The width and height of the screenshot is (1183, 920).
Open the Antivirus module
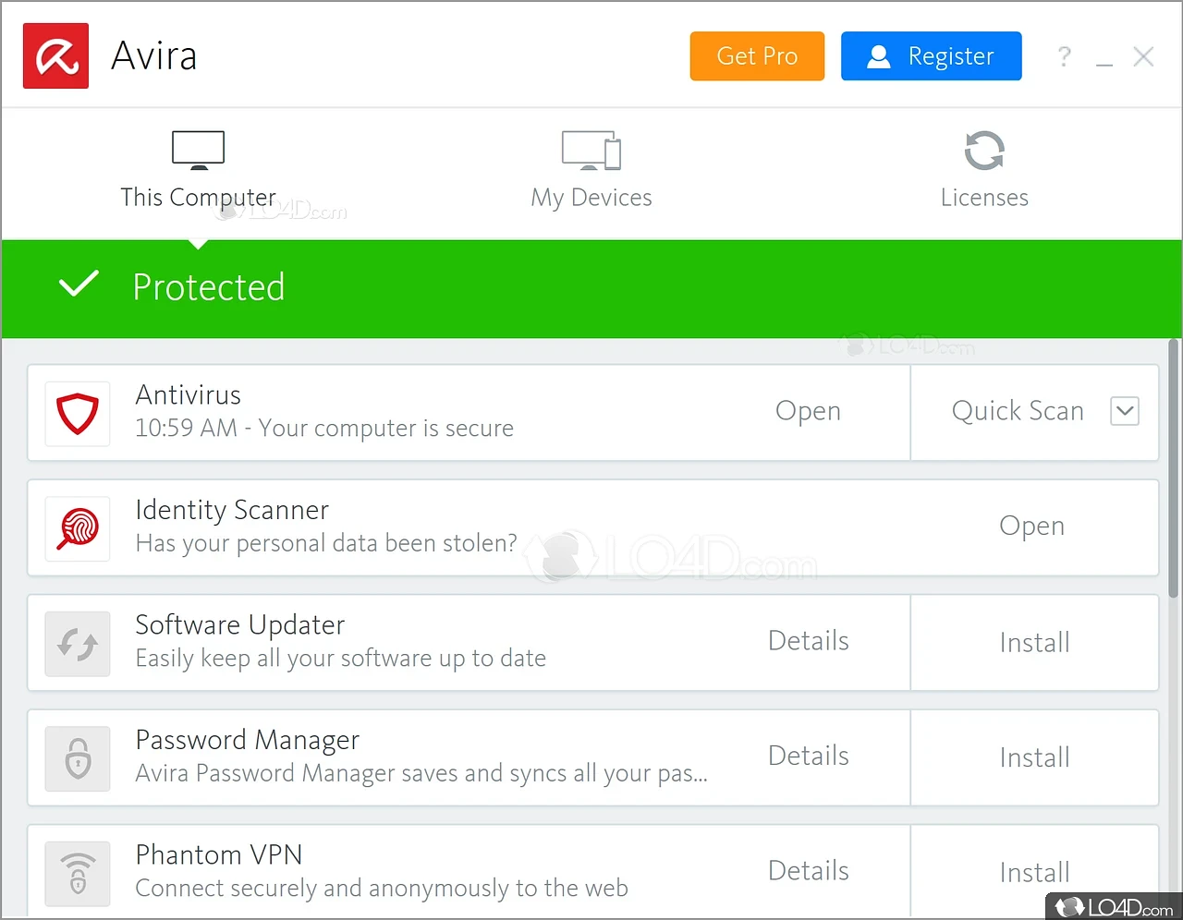(x=808, y=411)
